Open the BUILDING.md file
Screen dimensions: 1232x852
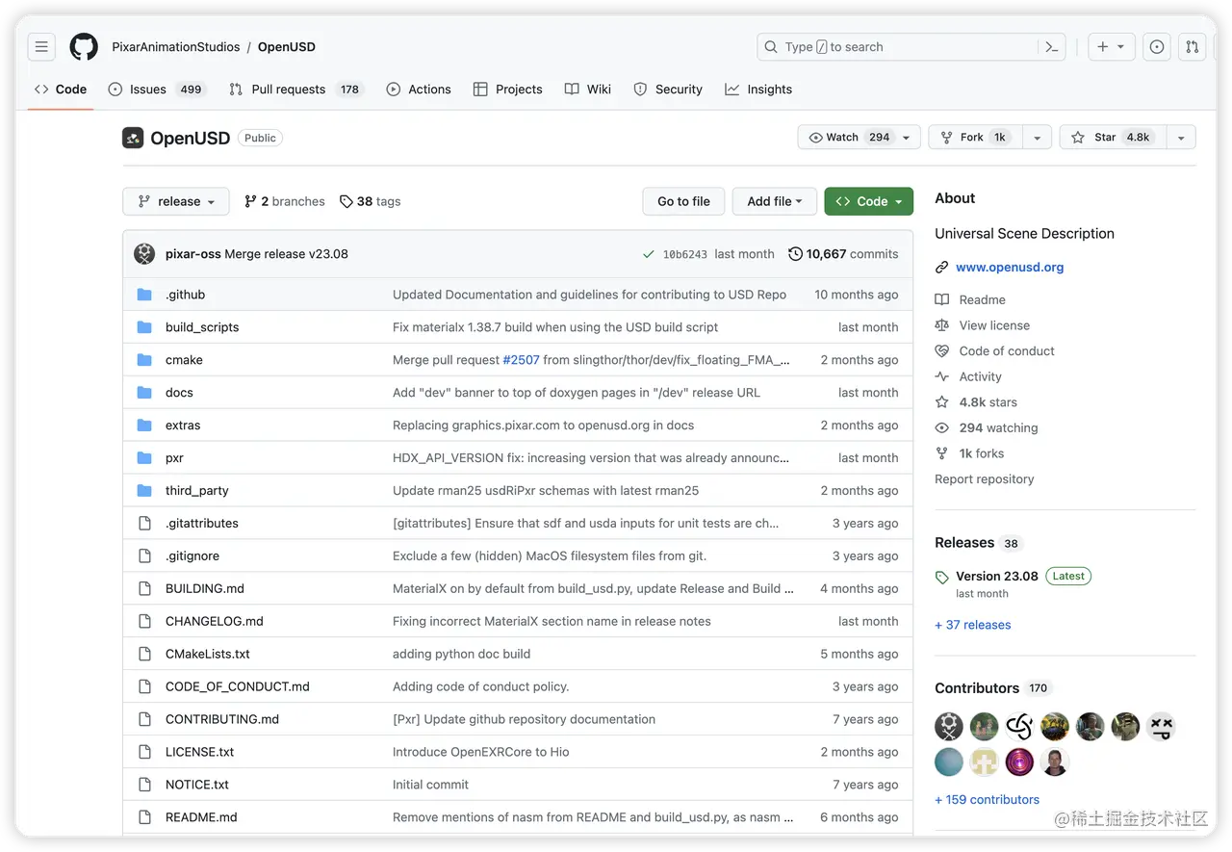pos(205,589)
